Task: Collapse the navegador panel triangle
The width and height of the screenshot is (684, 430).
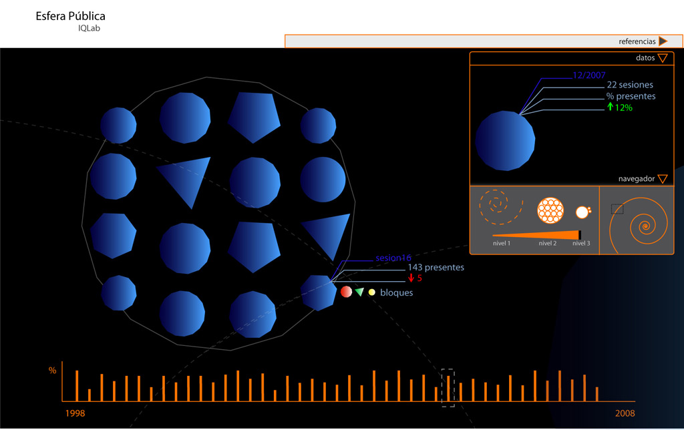Action: coord(663,179)
